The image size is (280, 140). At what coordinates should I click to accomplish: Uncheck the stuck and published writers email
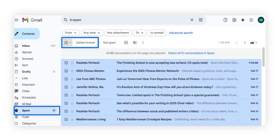click(x=66, y=111)
